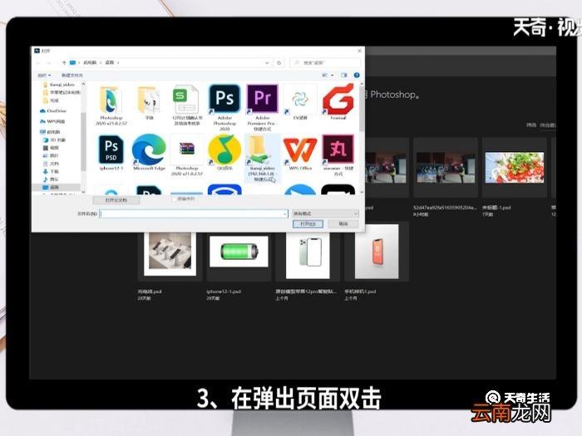Screen dimensions: 582x436
Task: Select 3D 对象 in navigation pane
Action: click(54, 140)
